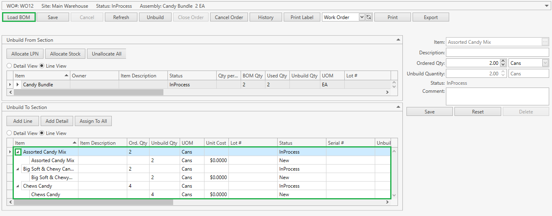Click the ellipsis lookup button for Item field

(545, 42)
